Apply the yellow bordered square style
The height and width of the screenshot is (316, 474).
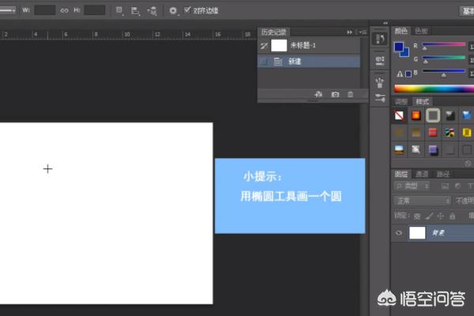(467, 133)
